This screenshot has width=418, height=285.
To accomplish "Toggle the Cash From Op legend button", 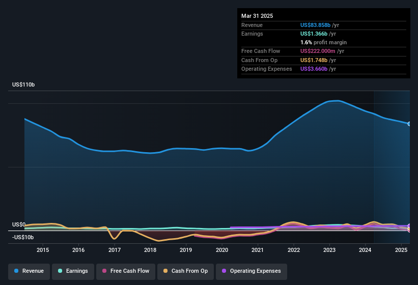I will coord(185,271).
